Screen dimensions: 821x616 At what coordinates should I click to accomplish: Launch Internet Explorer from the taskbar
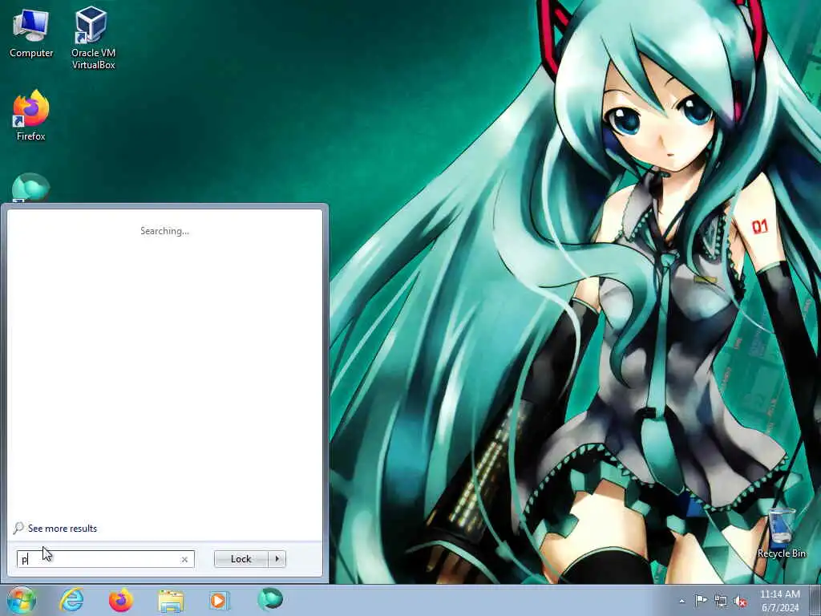point(71,600)
